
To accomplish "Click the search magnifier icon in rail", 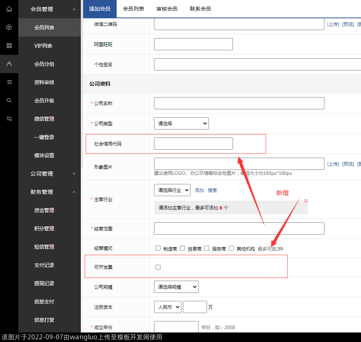I will (9, 101).
